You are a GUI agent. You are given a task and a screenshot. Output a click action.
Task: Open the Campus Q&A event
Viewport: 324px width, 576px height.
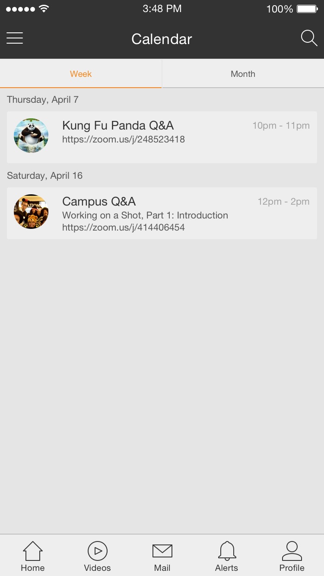tap(162, 213)
